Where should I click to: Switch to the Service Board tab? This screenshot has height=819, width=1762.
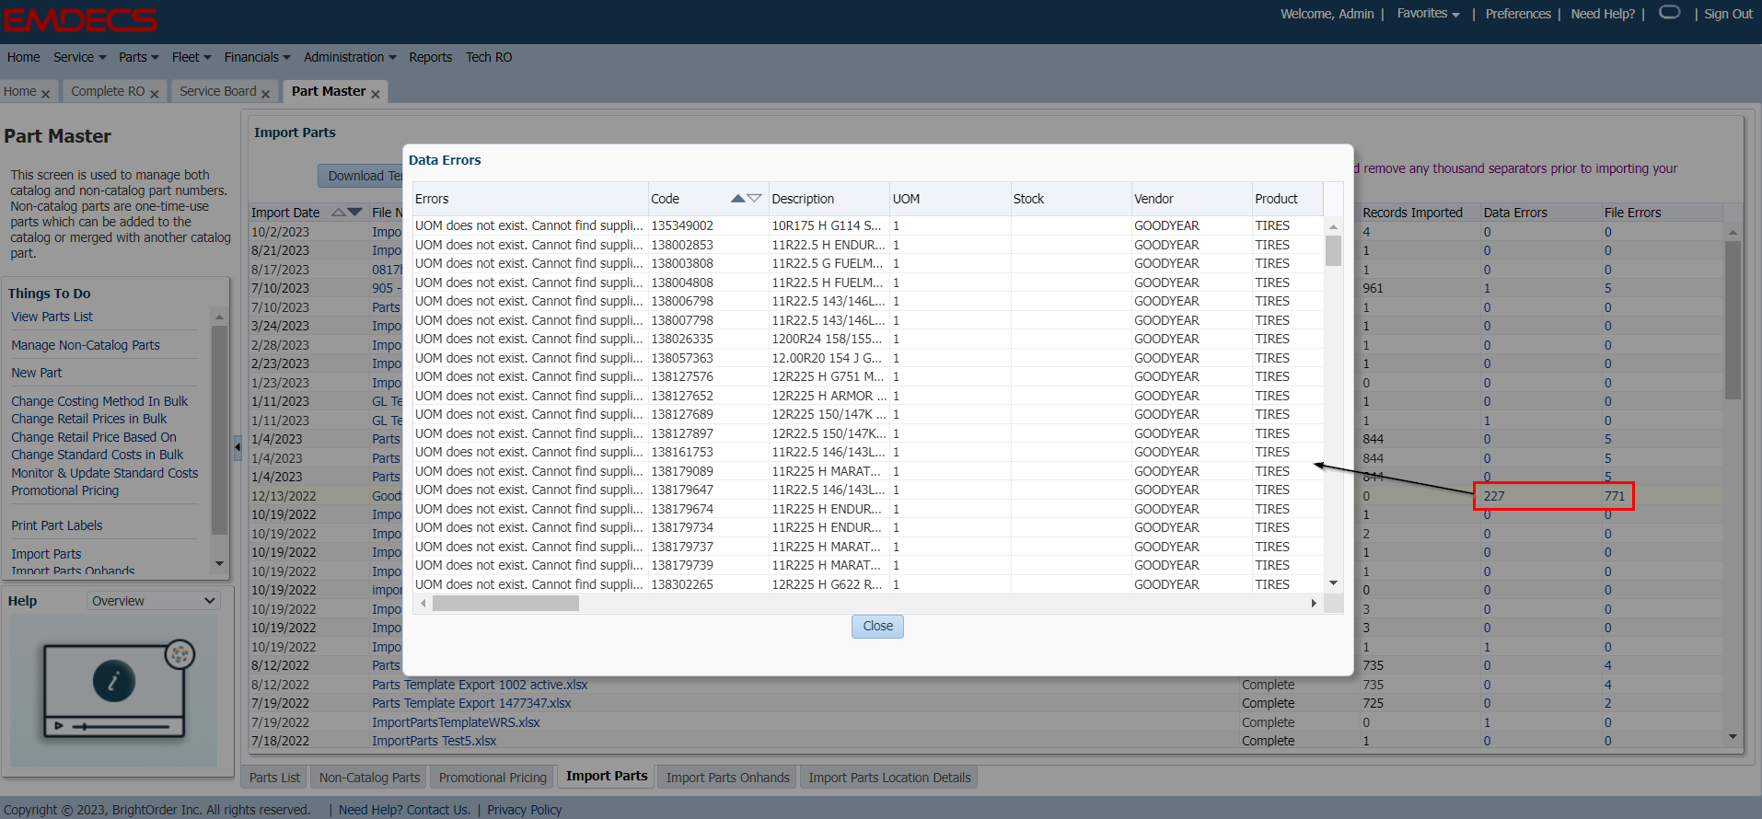(218, 91)
